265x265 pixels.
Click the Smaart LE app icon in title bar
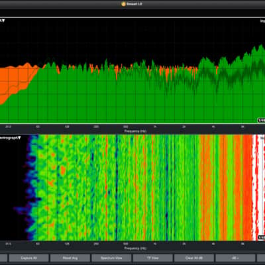click(123, 4)
